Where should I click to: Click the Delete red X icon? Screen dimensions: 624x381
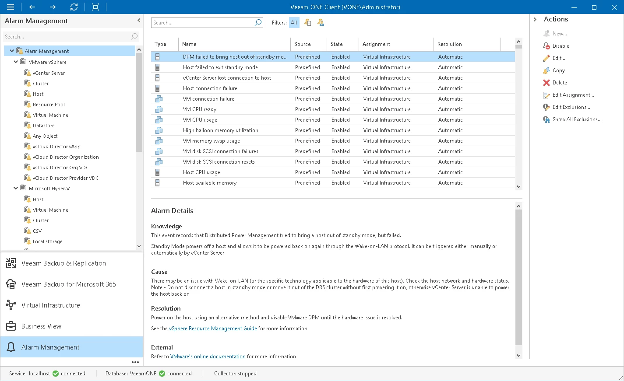(546, 83)
